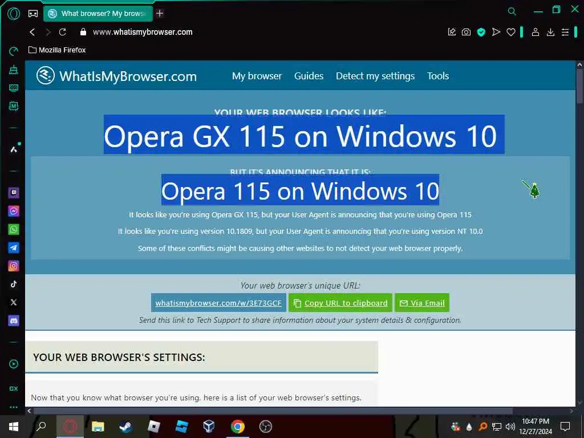The width and height of the screenshot is (584, 438).
Task: Open Instagram in sidebar
Action: tap(14, 266)
